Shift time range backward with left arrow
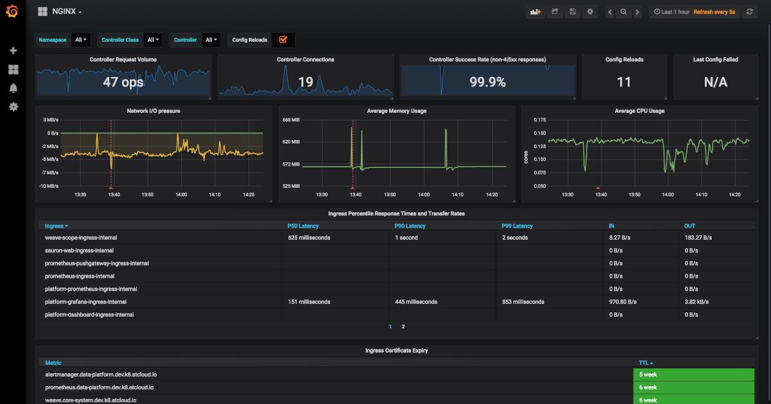Viewport: 771px width, 404px height. tap(610, 12)
